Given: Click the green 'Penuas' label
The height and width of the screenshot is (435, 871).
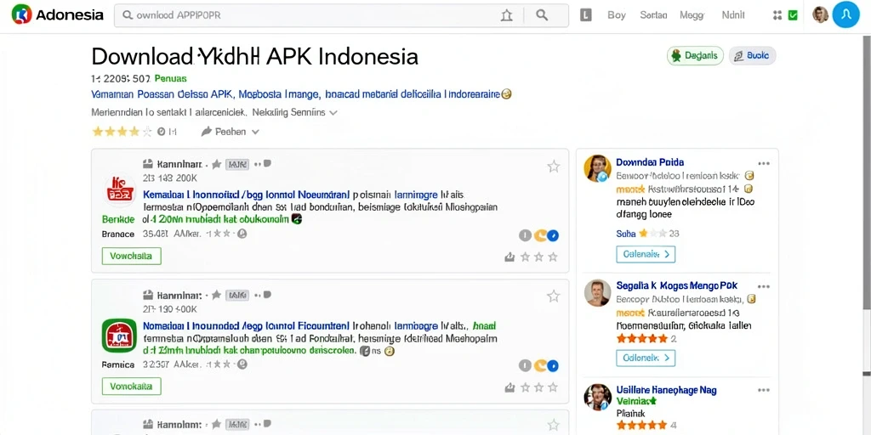Looking at the screenshot, I should [x=170, y=78].
